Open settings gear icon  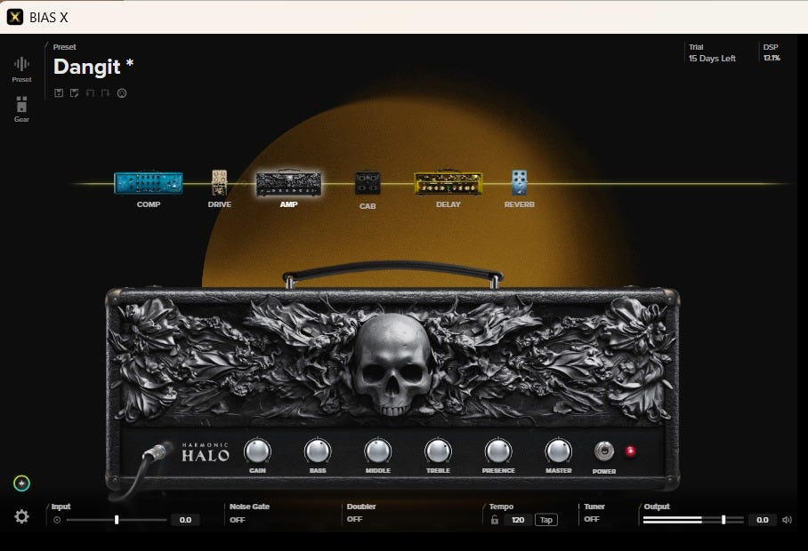coord(21,516)
